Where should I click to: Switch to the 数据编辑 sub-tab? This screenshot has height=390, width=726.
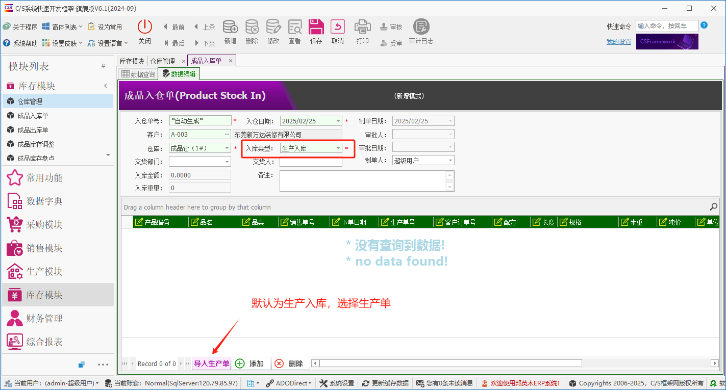point(179,74)
